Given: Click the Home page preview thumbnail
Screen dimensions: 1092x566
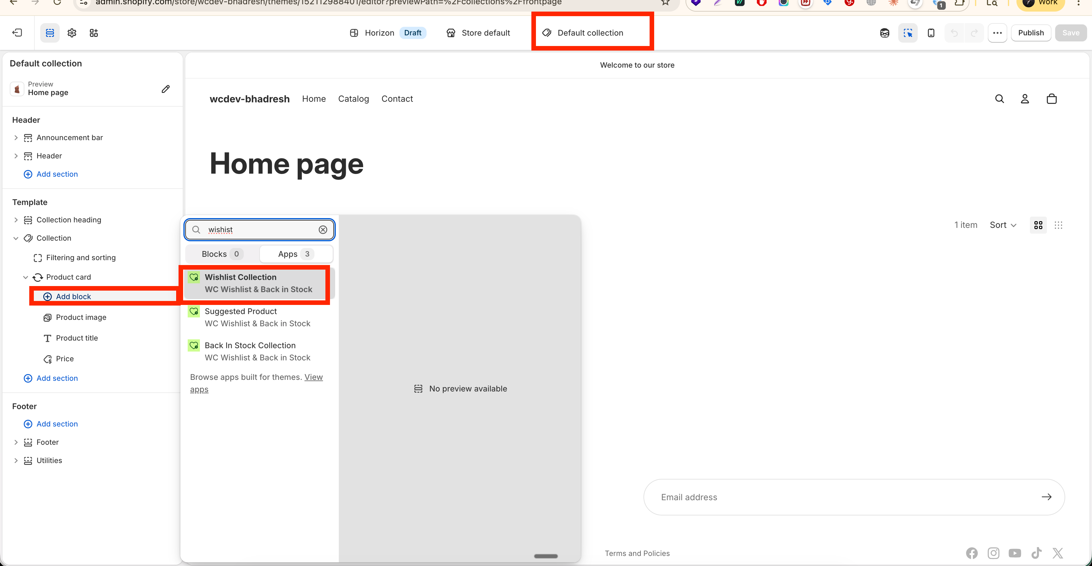Looking at the screenshot, I should point(17,89).
